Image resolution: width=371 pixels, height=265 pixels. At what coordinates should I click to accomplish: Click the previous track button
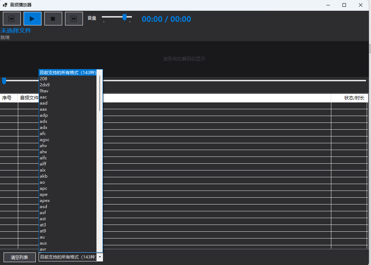coord(11,19)
